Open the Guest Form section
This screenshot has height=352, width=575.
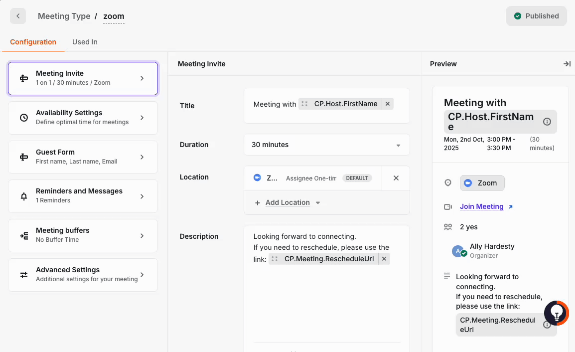coord(83,157)
